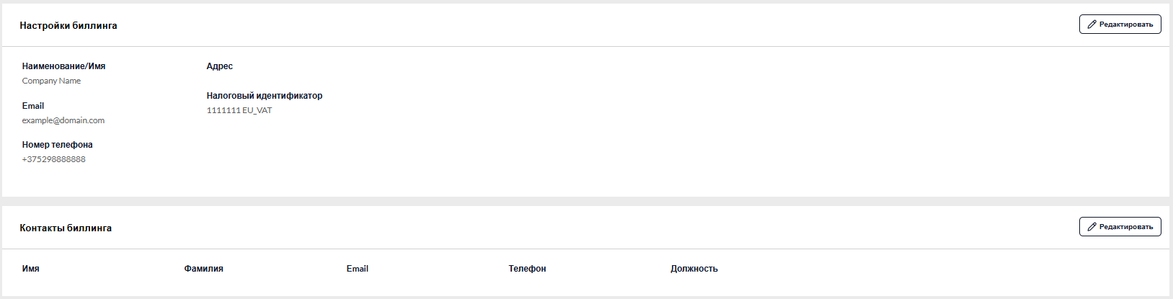
Task: Click the Телефон column header
Action: tap(527, 269)
